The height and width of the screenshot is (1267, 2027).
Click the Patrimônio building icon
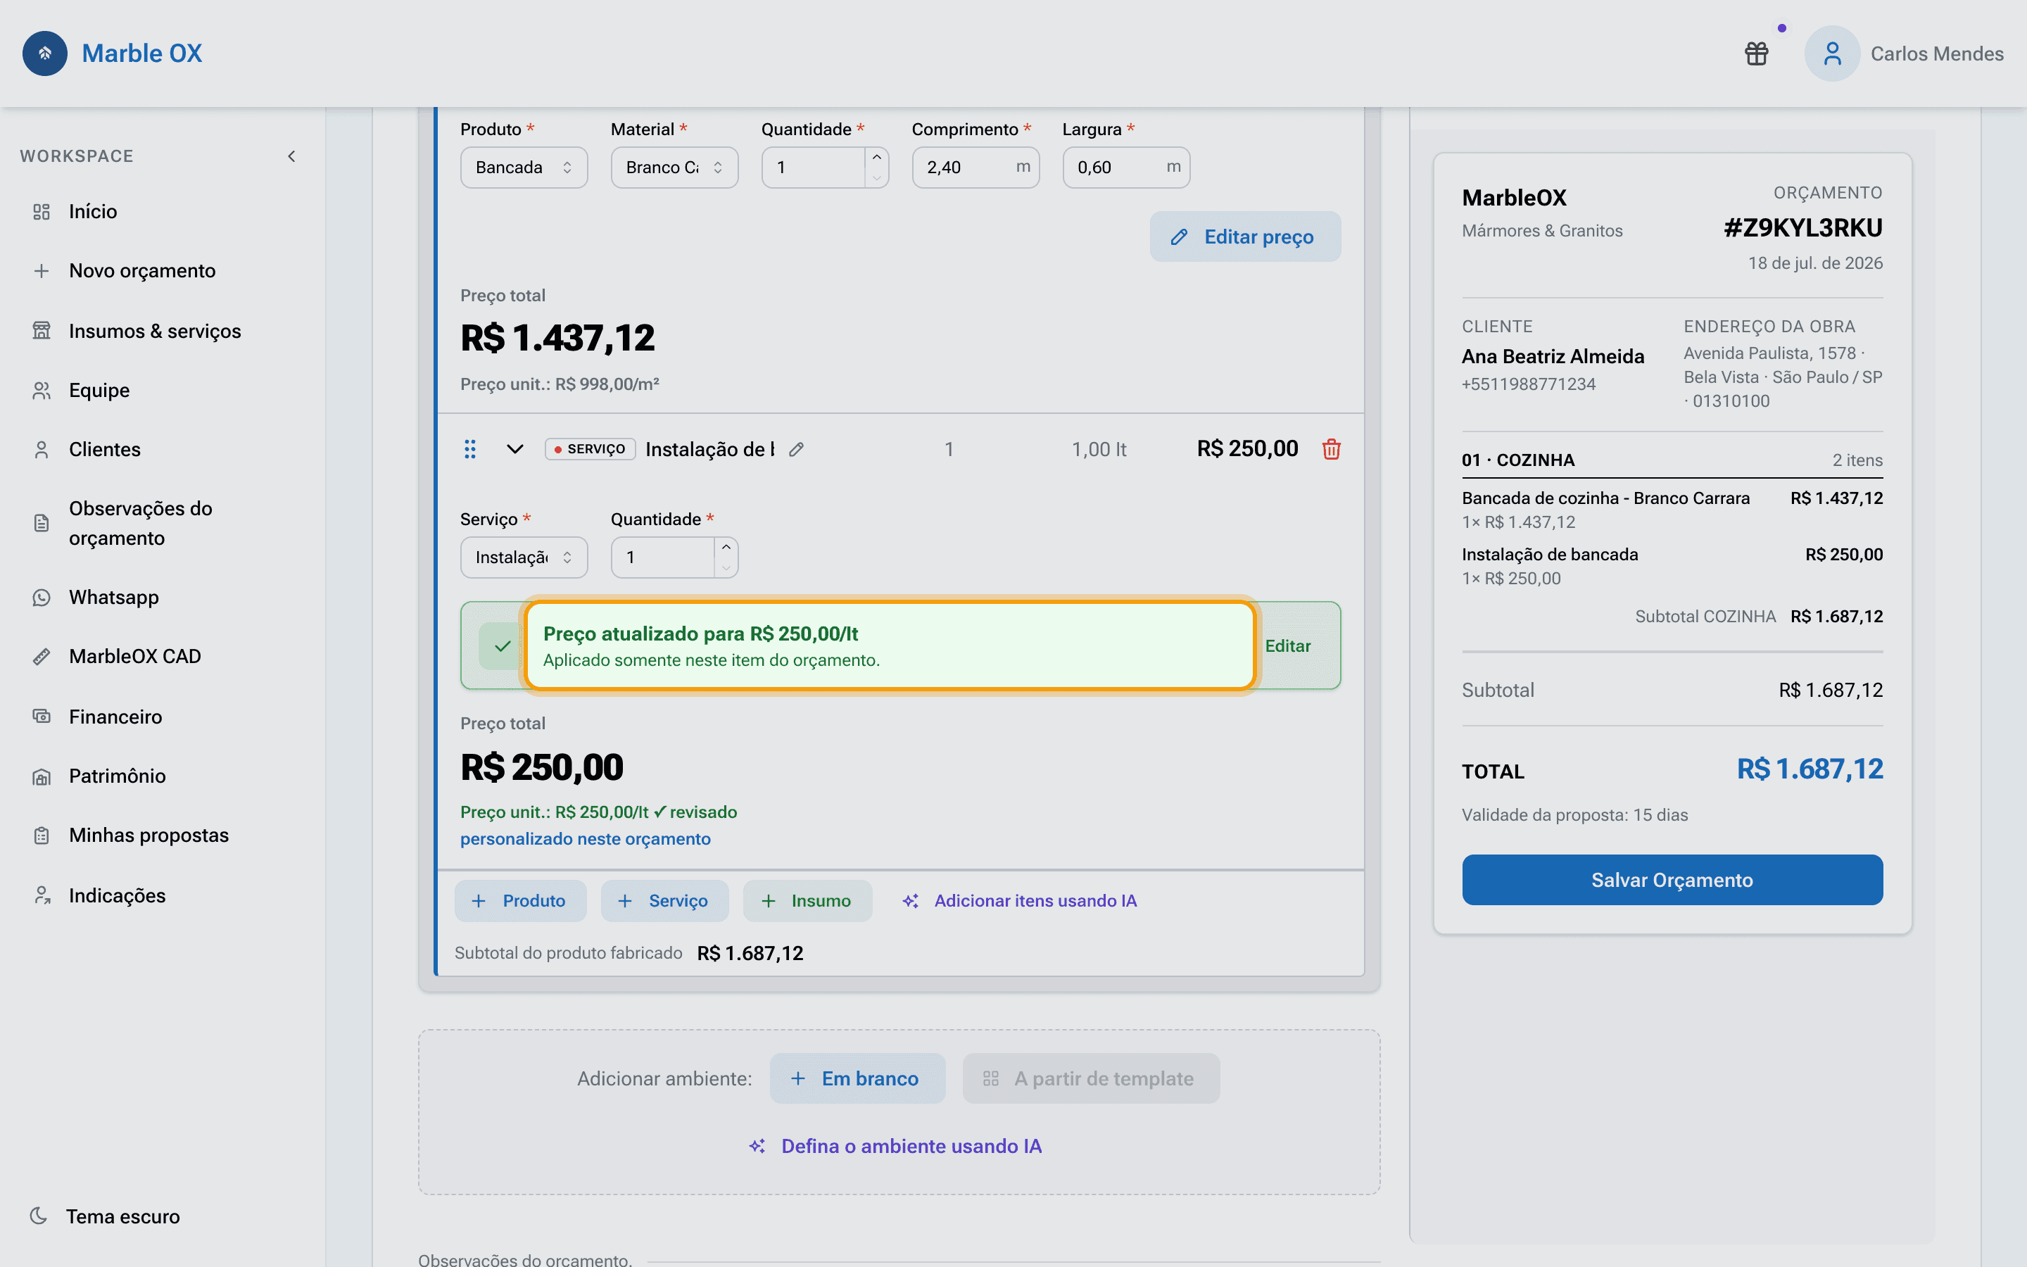pos(41,776)
